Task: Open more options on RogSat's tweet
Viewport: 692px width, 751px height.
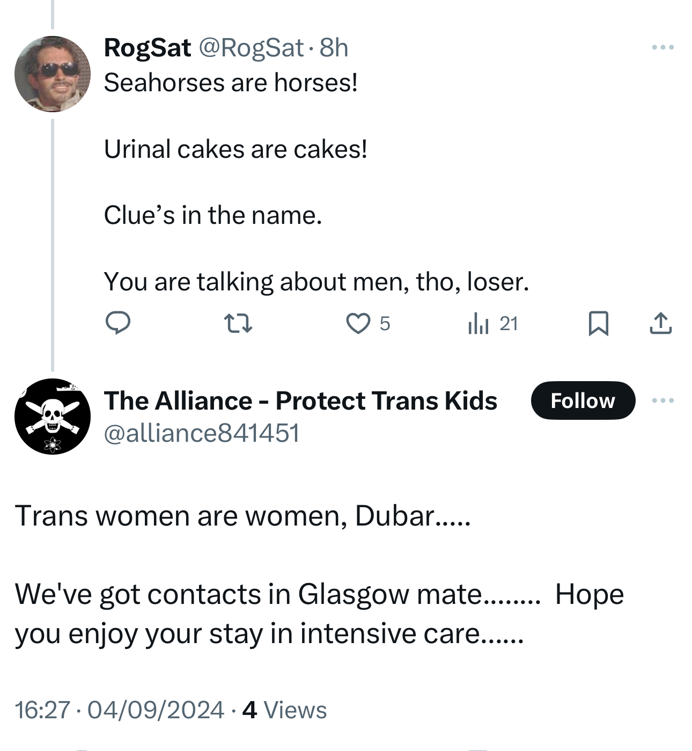Action: click(x=662, y=48)
